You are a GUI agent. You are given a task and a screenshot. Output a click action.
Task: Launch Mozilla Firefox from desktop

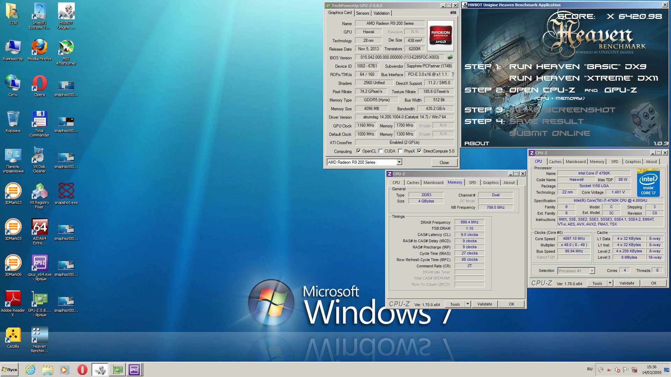click(39, 50)
